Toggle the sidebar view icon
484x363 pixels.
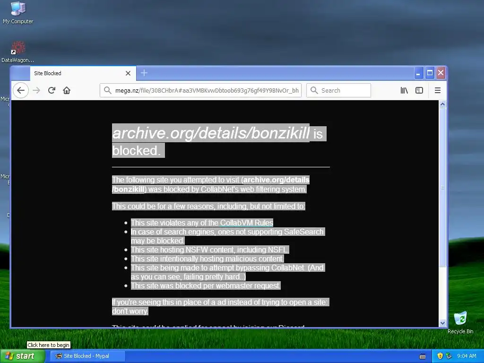point(419,90)
